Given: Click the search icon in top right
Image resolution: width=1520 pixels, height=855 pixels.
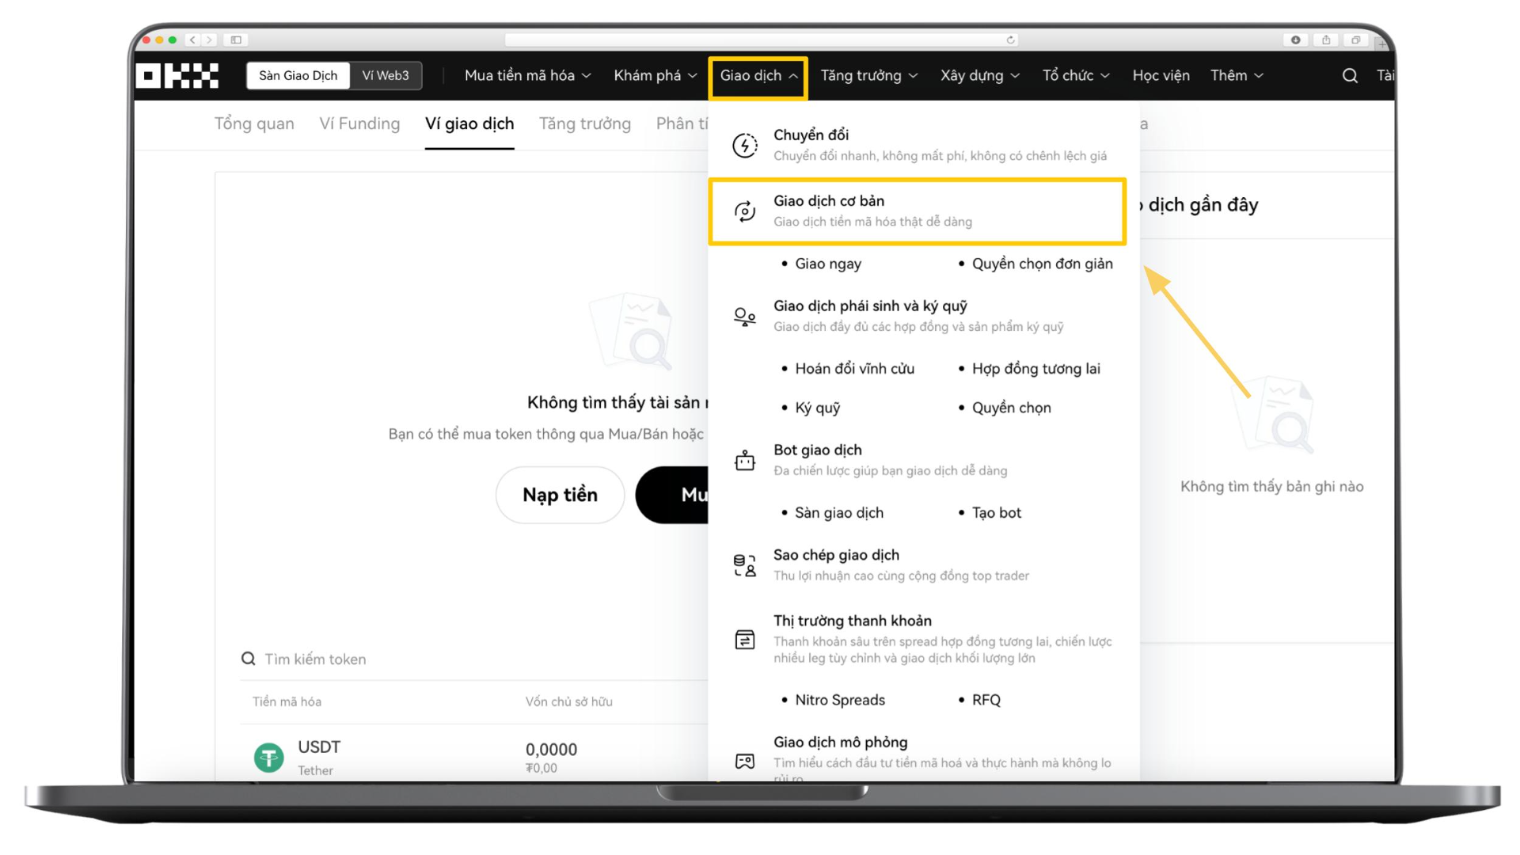Looking at the screenshot, I should [x=1350, y=74].
